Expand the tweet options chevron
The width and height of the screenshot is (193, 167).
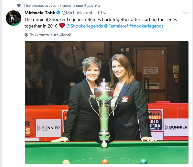185,13
